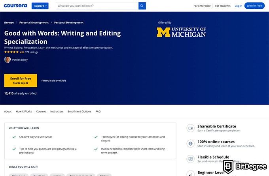Click the Flexible Schedule calendar icon
This screenshot has width=269, height=176.
(x=190, y=159)
